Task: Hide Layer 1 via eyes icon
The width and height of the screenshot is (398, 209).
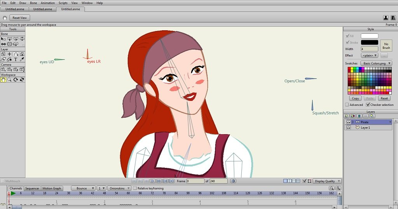Action: click(x=349, y=128)
